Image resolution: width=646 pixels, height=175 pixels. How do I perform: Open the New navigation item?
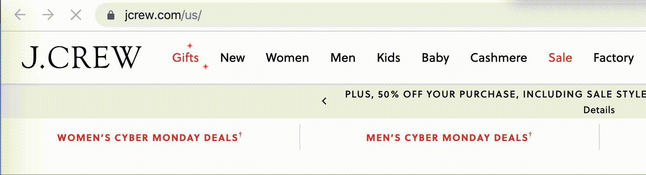coord(233,57)
